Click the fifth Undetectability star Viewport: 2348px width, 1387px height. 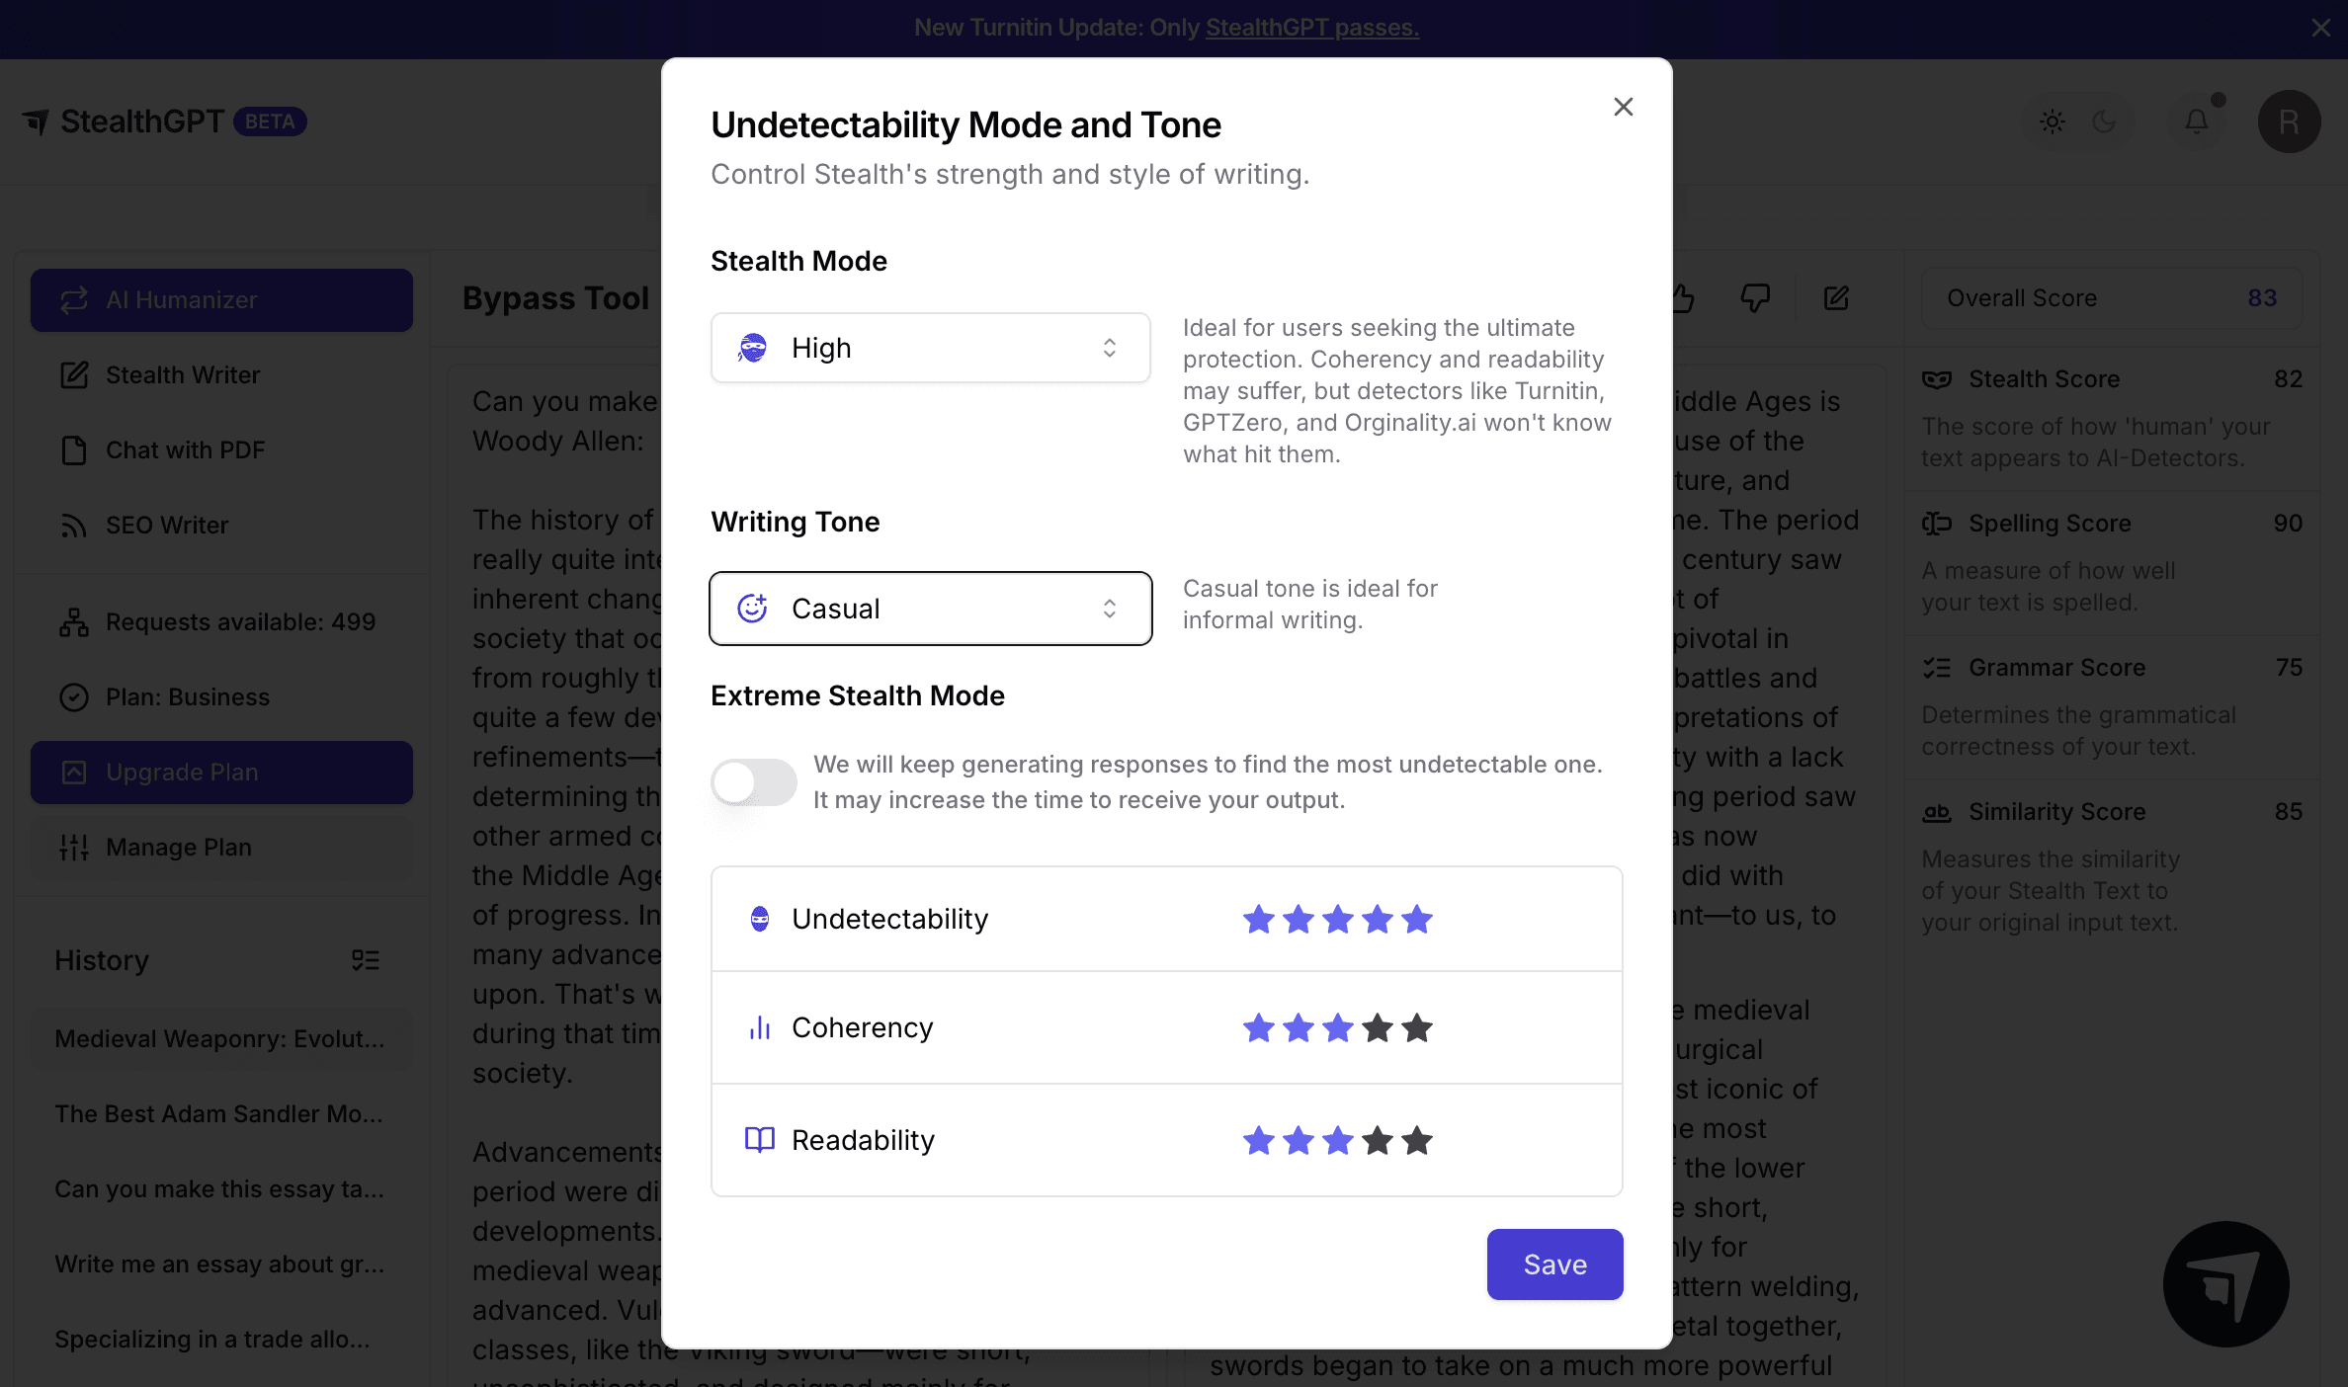(1417, 920)
